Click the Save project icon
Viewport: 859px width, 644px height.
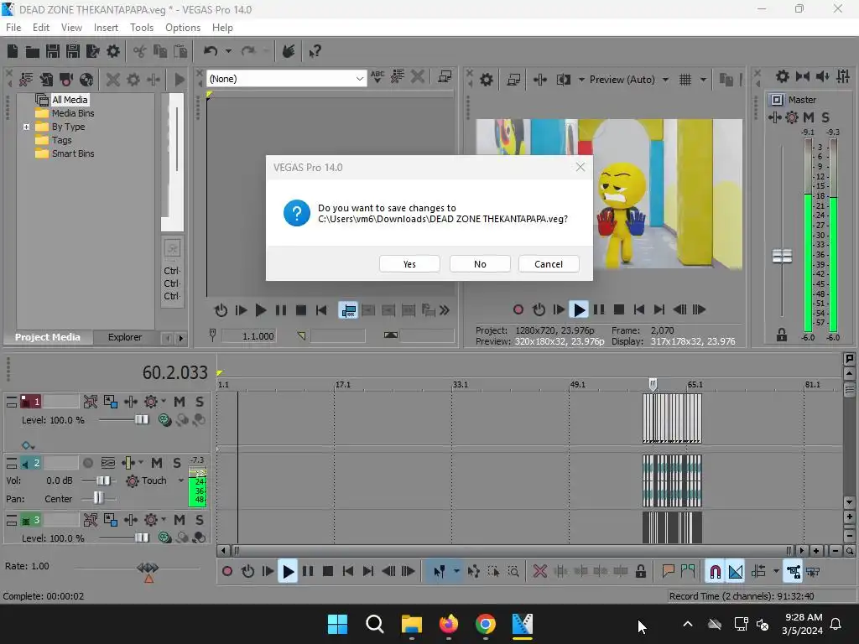click(53, 51)
